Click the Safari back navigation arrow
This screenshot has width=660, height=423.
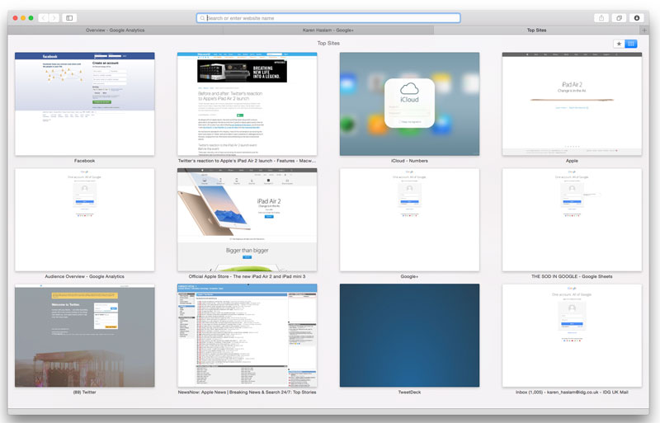tap(44, 18)
